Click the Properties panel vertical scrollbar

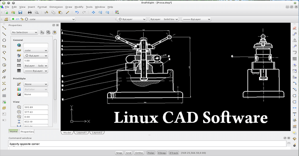55,70
